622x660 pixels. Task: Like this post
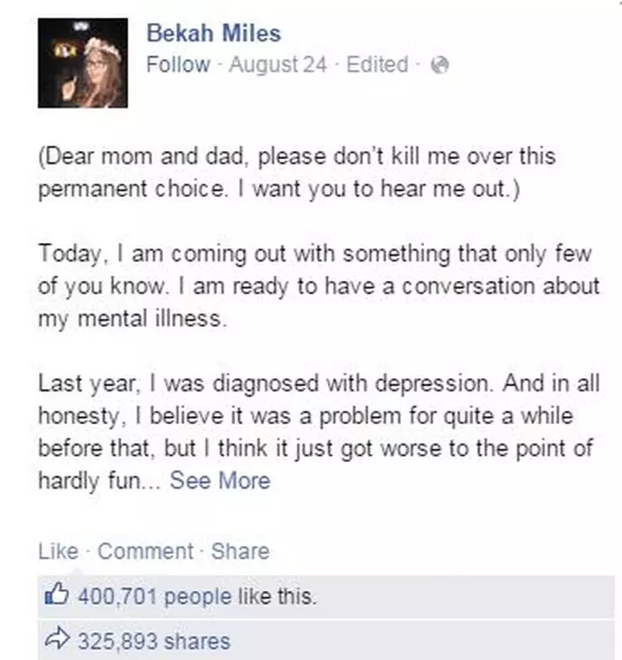58,551
